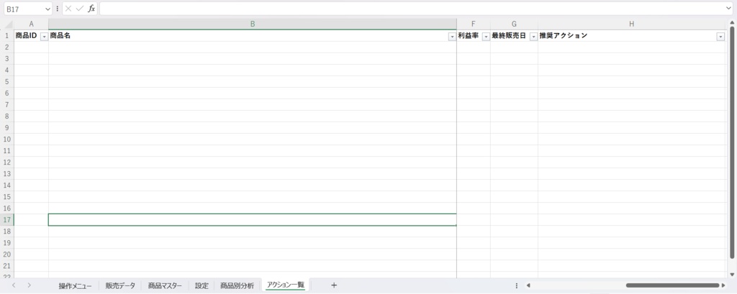737x294 pixels.
Task: Click the formula bar options dots
Action: [58, 9]
